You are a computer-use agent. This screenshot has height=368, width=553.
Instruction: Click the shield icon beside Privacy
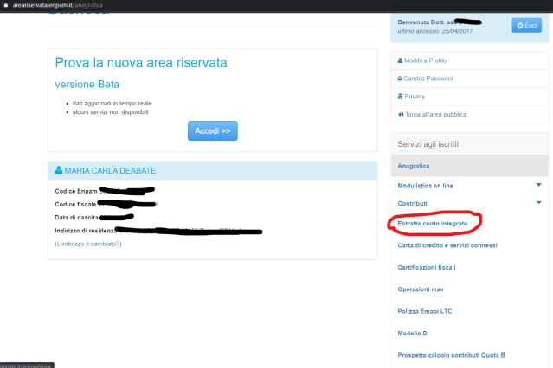click(400, 97)
